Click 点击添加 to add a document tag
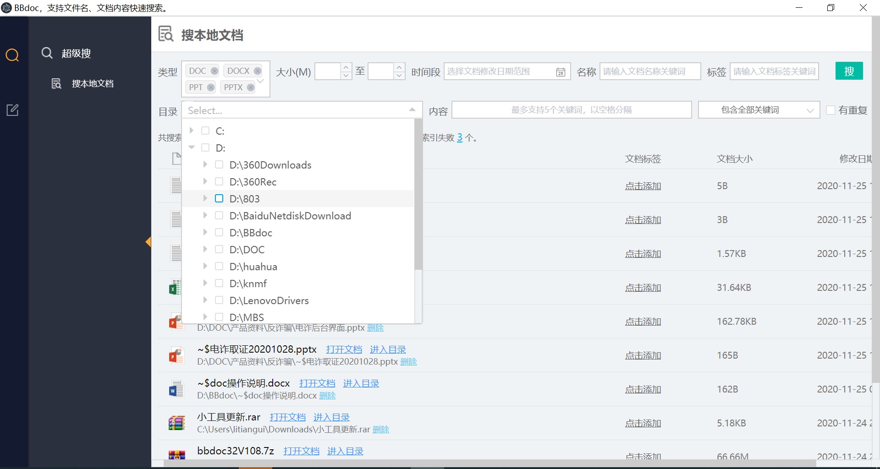Image resolution: width=880 pixels, height=469 pixels. tap(643, 186)
